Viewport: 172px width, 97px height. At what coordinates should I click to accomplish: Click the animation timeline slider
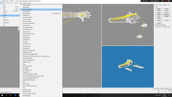(x=159, y=92)
